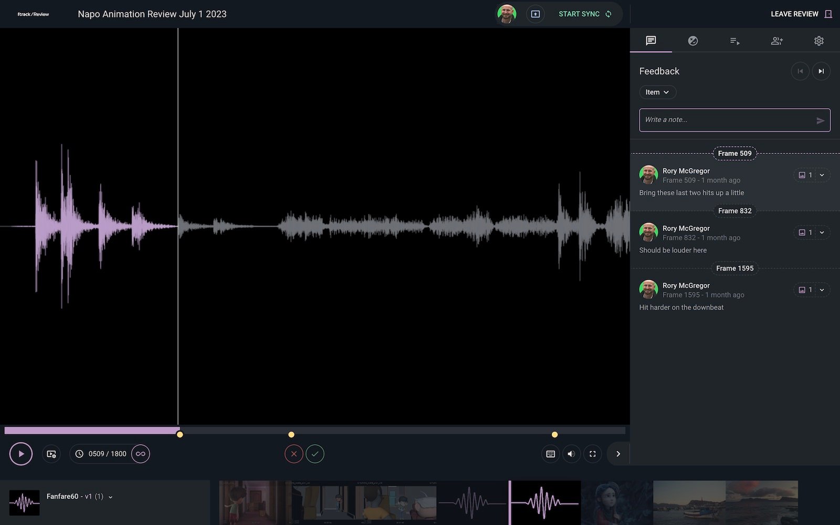
Task: Switch to the settings gear tab
Action: (x=818, y=41)
